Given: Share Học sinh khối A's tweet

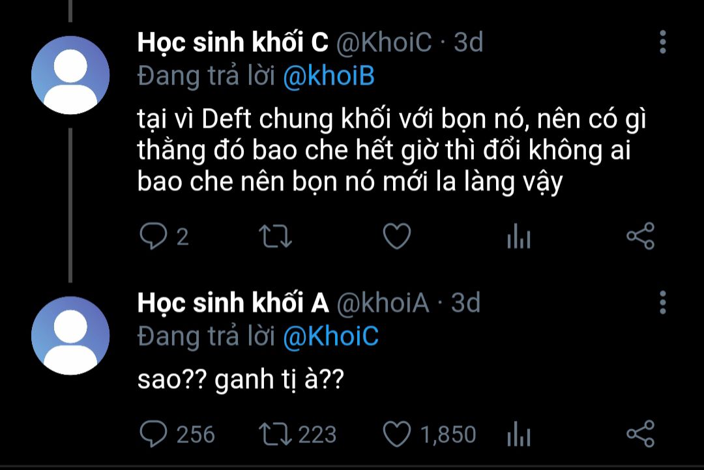Looking at the screenshot, I should [x=640, y=433].
